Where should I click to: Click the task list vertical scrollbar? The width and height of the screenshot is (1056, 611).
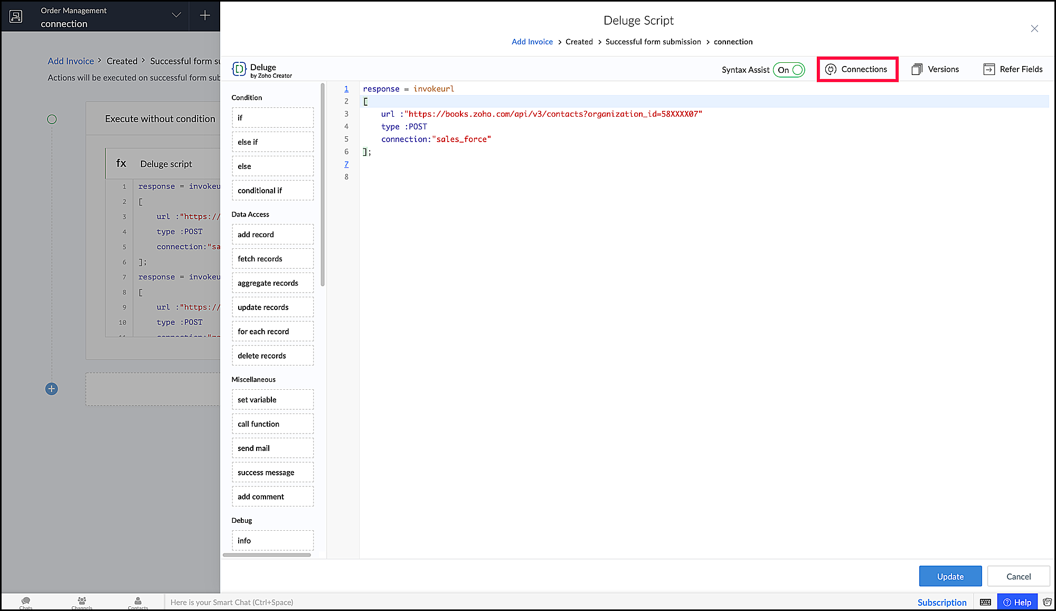(x=323, y=185)
